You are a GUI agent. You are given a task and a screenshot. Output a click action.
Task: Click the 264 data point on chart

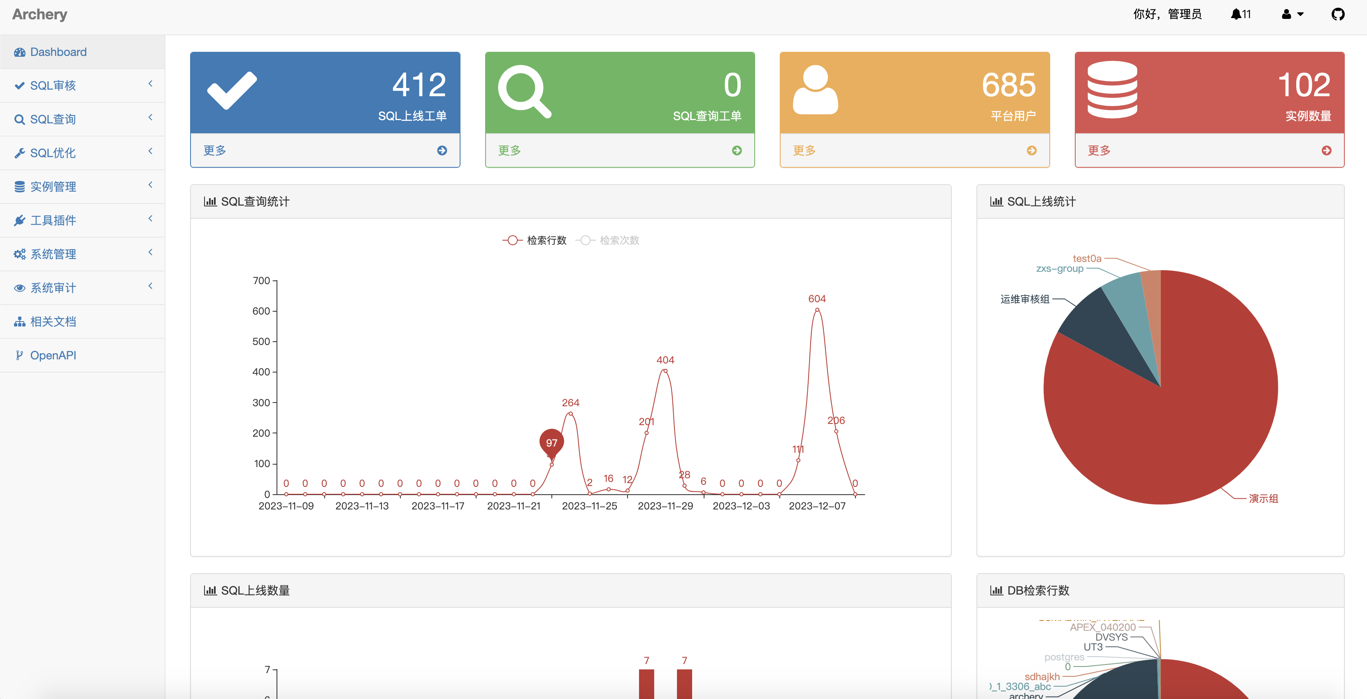click(x=570, y=414)
